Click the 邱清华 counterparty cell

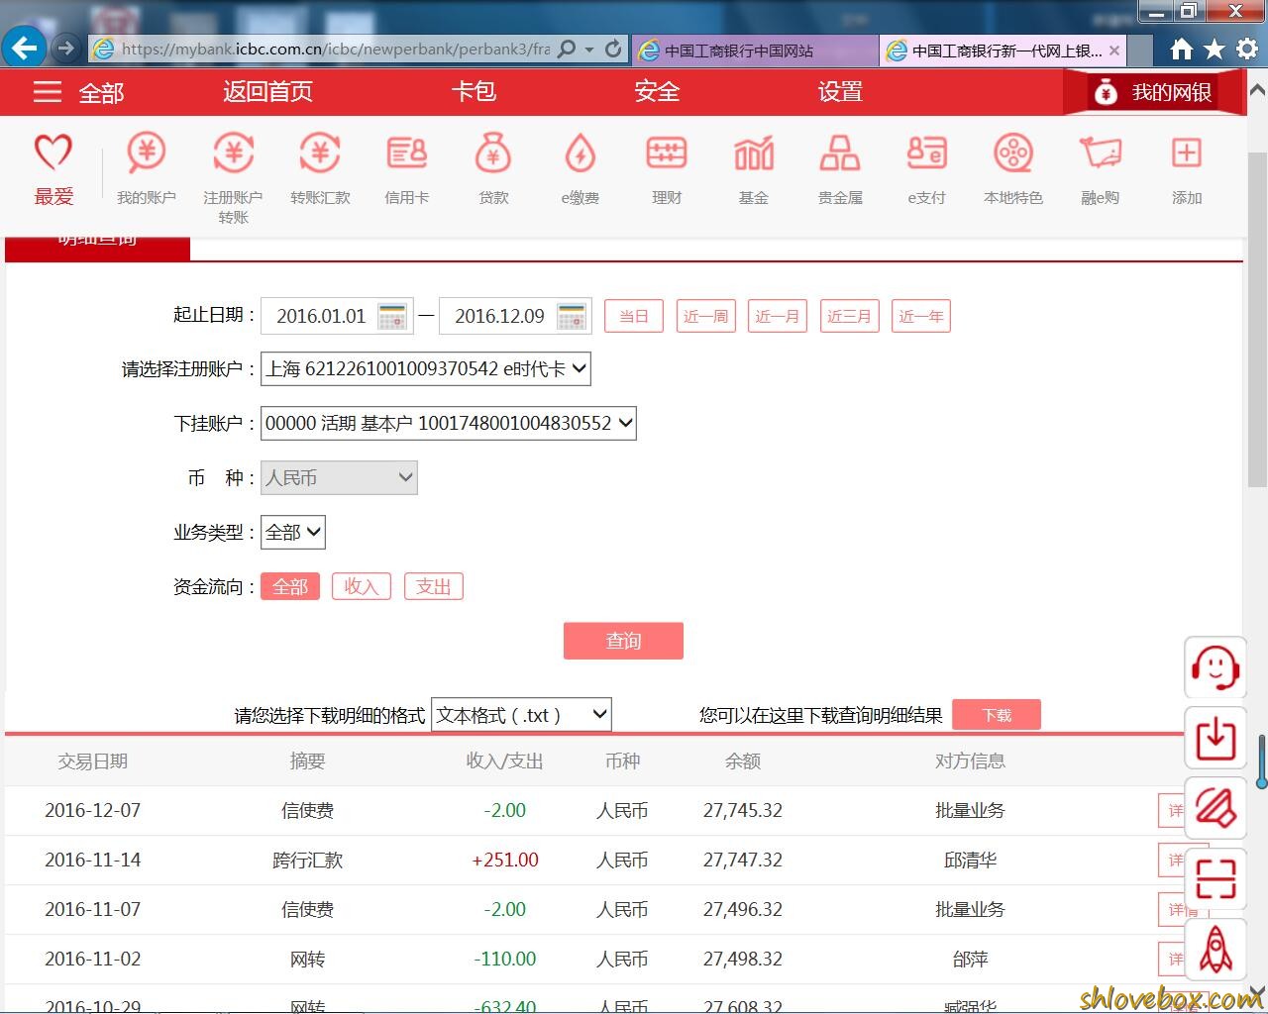coord(970,860)
